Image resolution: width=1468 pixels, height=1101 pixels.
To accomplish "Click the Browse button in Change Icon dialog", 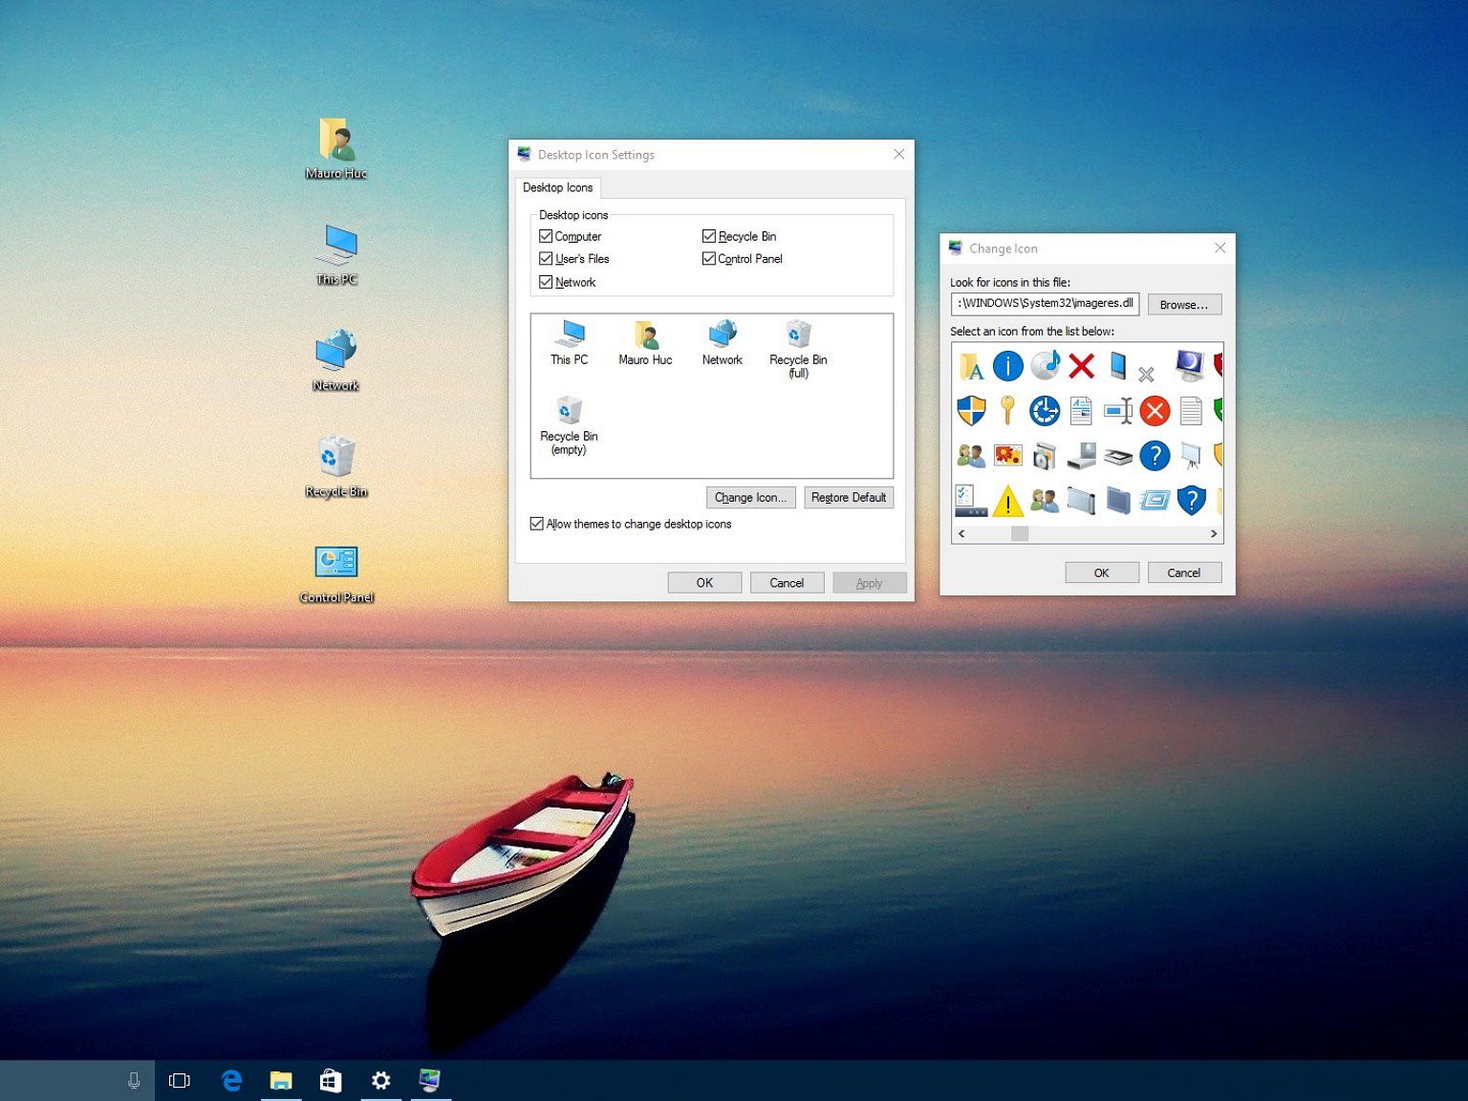I will pyautogui.click(x=1184, y=304).
